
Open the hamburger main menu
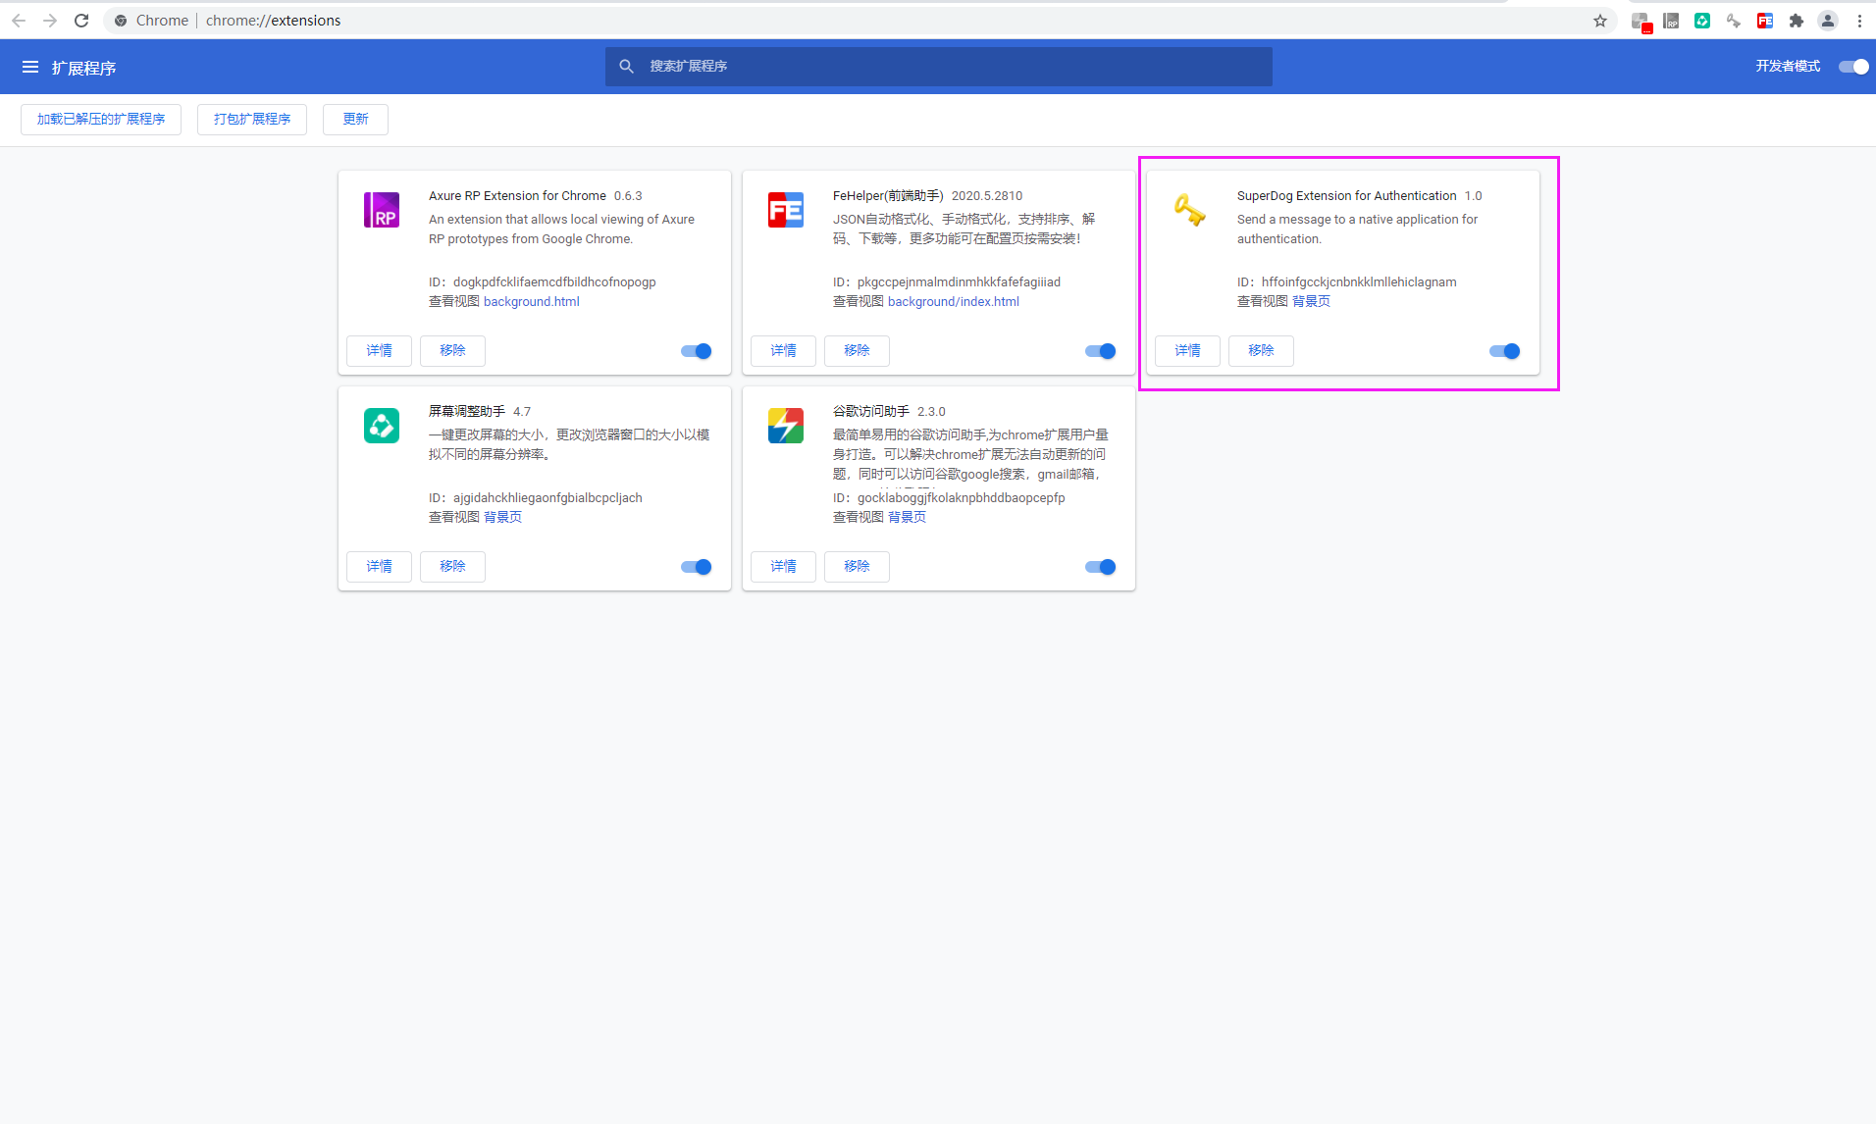[30, 67]
